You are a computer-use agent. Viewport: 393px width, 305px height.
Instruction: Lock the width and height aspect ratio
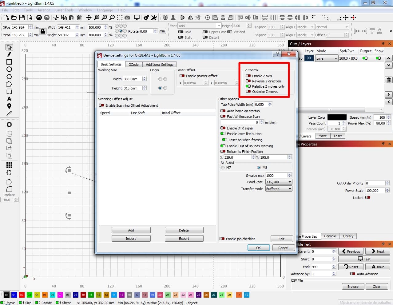(x=42, y=32)
